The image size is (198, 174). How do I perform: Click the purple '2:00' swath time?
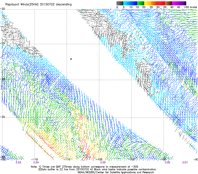(167, 162)
